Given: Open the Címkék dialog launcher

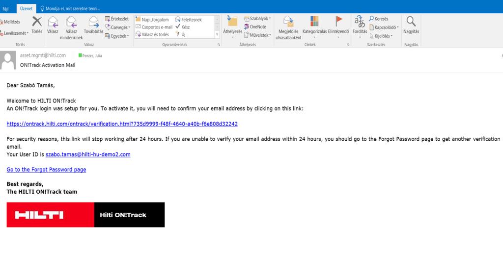Looking at the screenshot, I should tap(348, 45).
